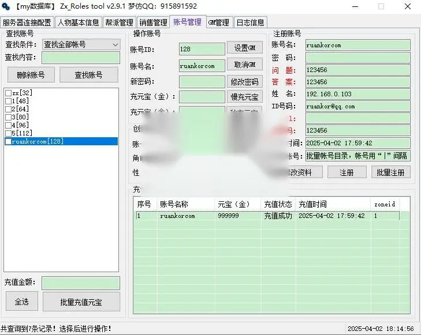This screenshot has height=335, width=421.
Task: Focus the first 充元宝（金） field
Action: [x=202, y=97]
